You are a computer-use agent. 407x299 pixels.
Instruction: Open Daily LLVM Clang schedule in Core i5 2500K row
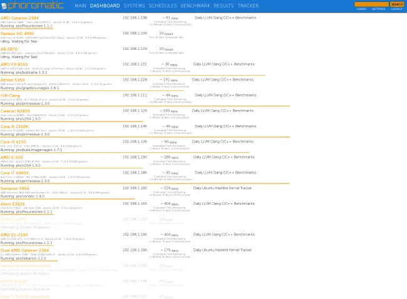tap(225, 126)
